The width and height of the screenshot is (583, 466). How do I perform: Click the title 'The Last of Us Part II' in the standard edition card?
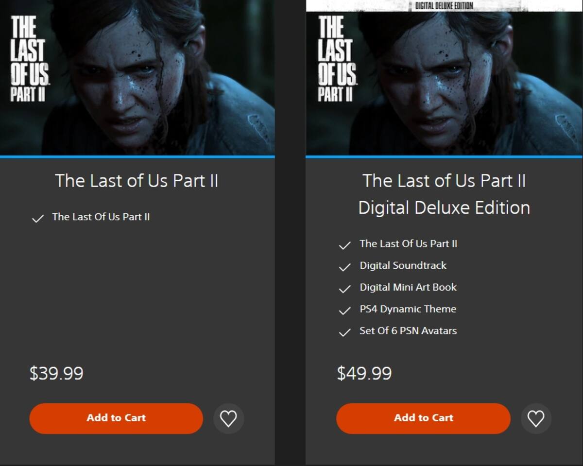click(x=137, y=181)
